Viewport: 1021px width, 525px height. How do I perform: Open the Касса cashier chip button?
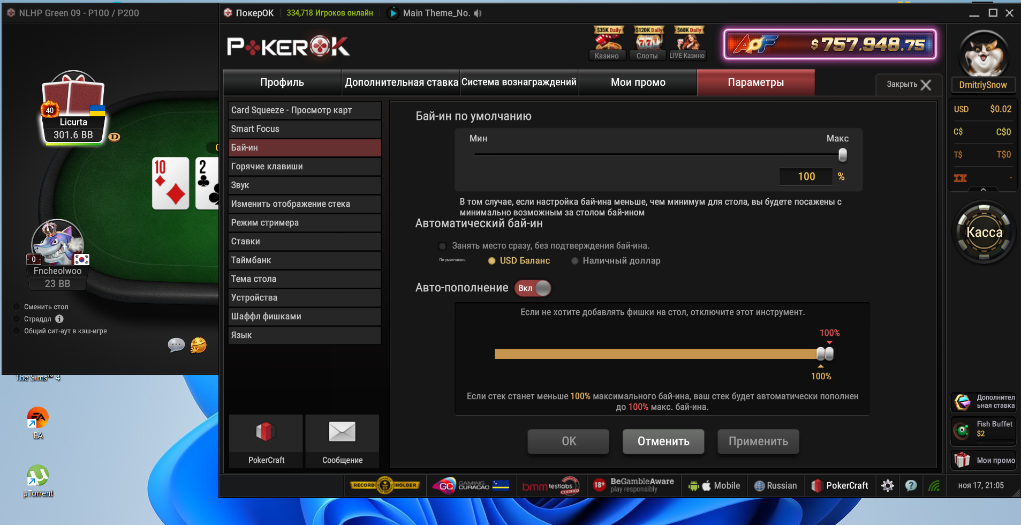coord(984,232)
